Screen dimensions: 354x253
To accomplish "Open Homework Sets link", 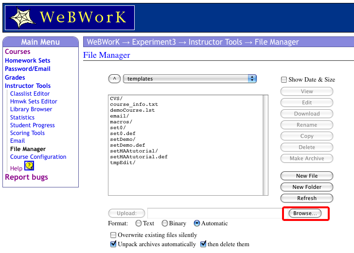I will click(x=28, y=60).
